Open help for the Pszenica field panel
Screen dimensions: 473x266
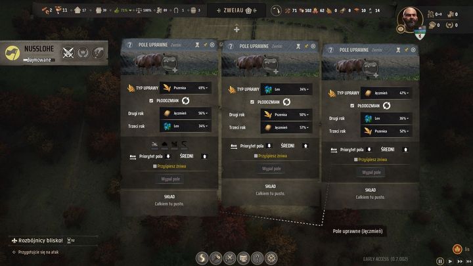129,45
